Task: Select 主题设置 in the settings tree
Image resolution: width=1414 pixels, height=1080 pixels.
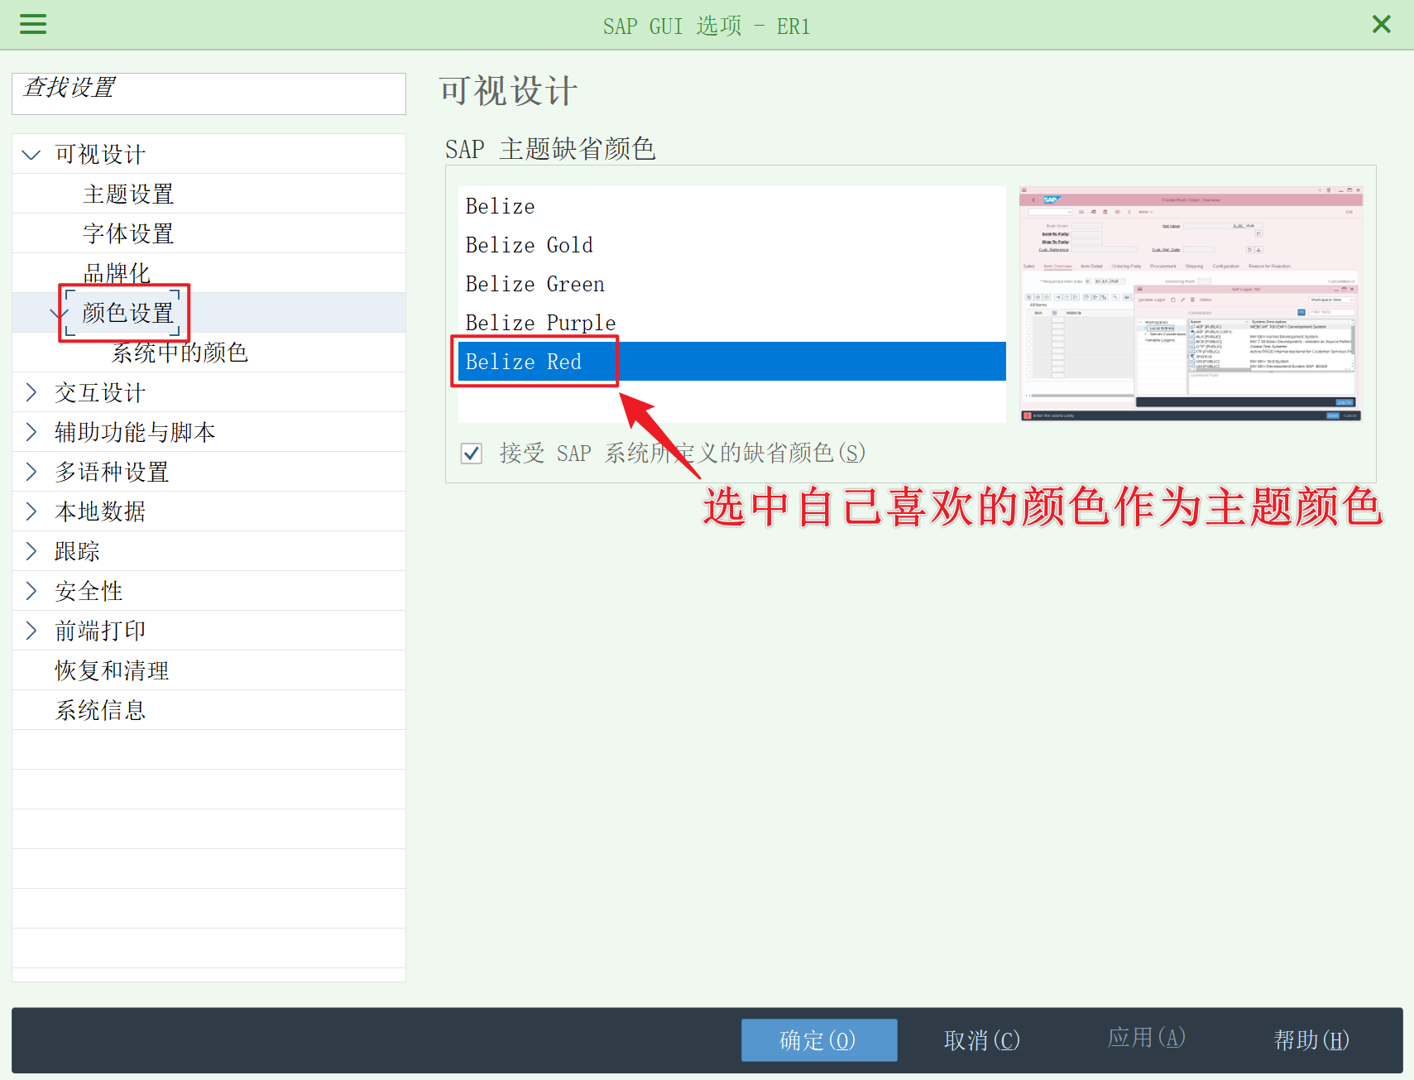Action: click(x=128, y=194)
